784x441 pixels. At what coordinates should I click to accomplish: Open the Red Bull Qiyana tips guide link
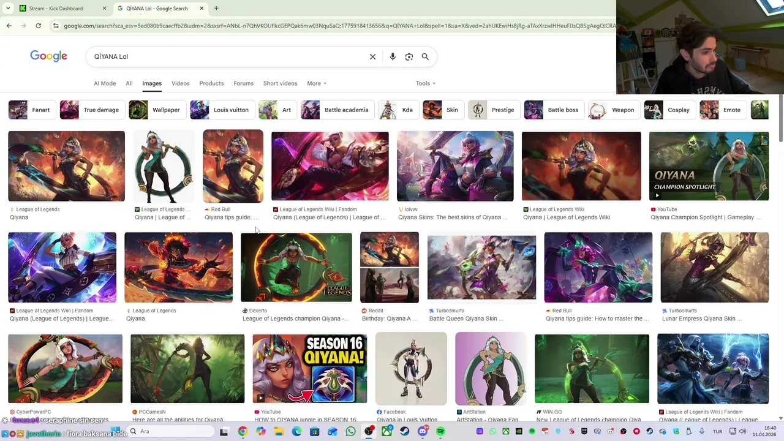(232, 217)
